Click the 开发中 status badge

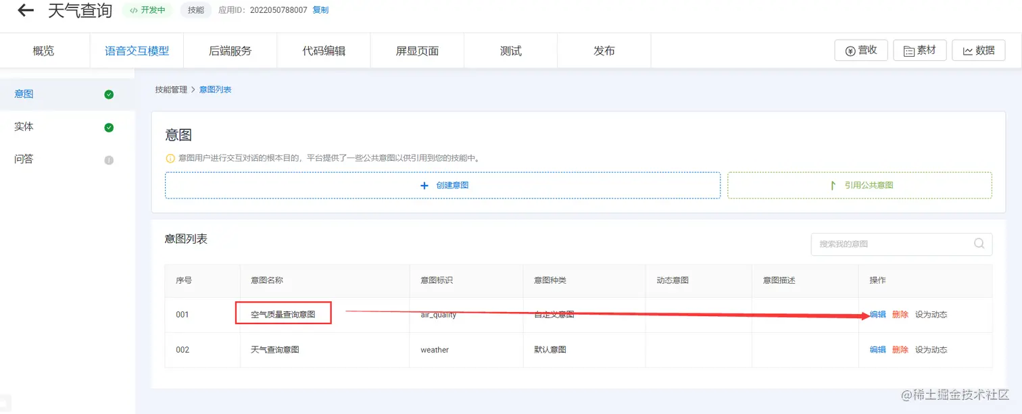[147, 10]
